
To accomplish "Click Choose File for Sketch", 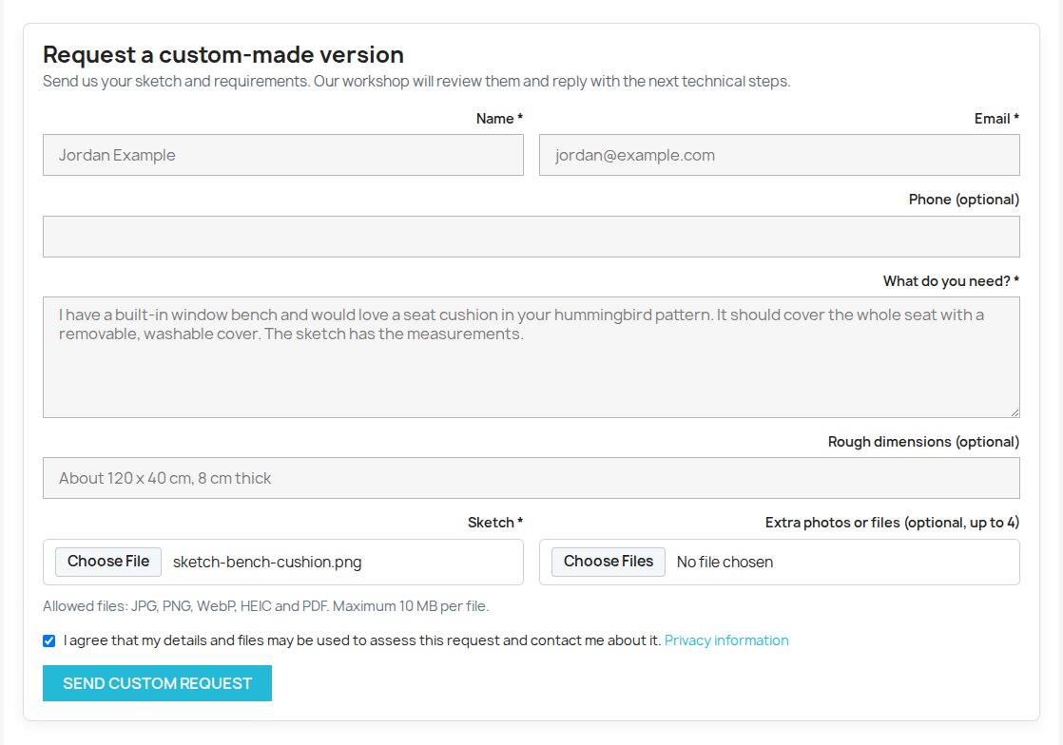I will point(108,562).
